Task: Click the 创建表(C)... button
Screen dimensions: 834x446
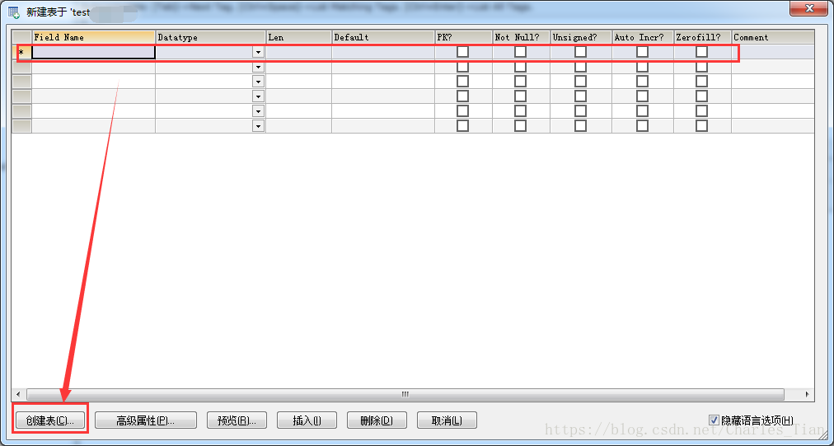Action: (x=50, y=420)
